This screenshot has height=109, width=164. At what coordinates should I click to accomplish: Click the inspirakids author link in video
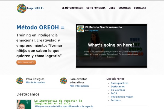tap(93, 31)
